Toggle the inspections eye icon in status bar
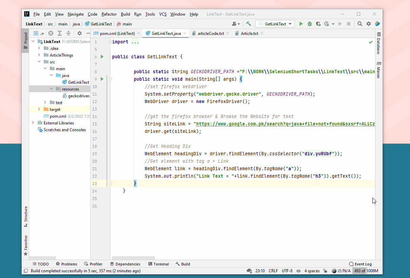410x278 pixels. coord(299,271)
